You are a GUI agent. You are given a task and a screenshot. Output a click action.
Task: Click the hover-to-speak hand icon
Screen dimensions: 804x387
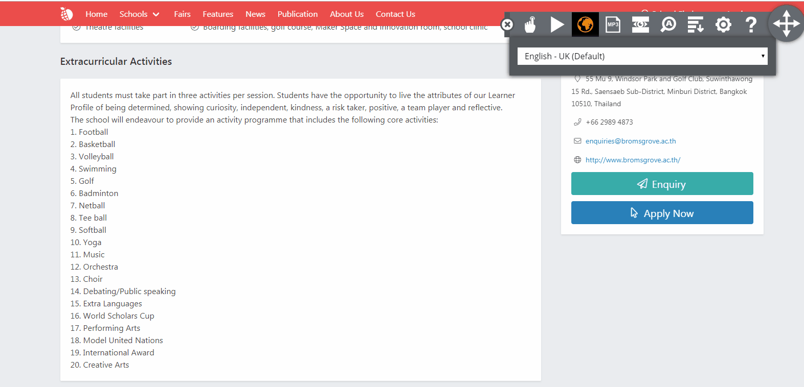(530, 25)
